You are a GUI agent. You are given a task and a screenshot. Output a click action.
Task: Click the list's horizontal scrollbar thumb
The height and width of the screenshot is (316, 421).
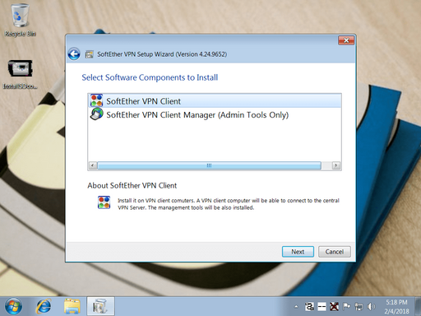coord(209,165)
